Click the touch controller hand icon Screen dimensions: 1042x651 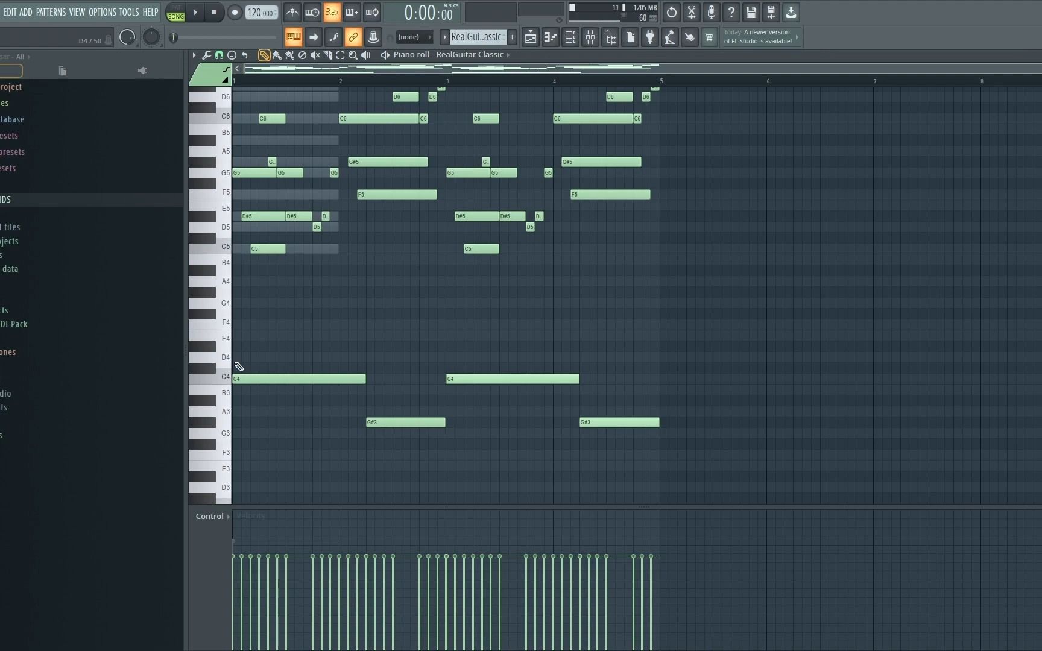click(x=690, y=37)
